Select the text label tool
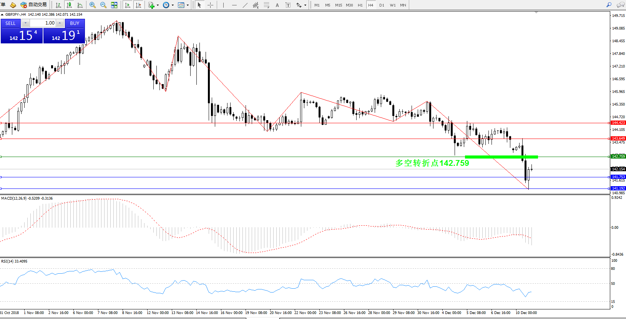The width and height of the screenshot is (626, 319). pyautogui.click(x=277, y=5)
